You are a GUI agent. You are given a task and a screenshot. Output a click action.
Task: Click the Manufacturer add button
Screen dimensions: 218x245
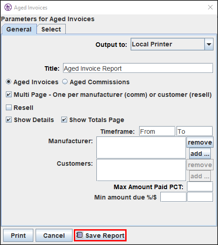(x=200, y=154)
